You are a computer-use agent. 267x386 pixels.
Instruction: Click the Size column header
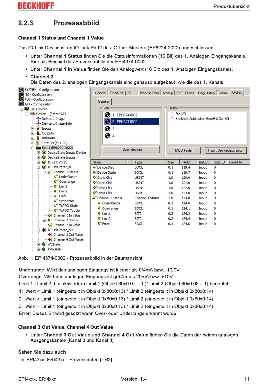173,162
